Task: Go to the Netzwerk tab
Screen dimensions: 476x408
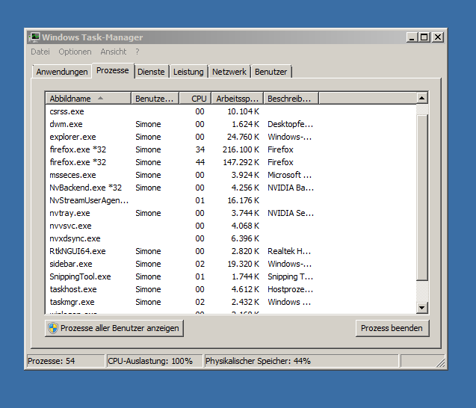Action: (x=229, y=72)
